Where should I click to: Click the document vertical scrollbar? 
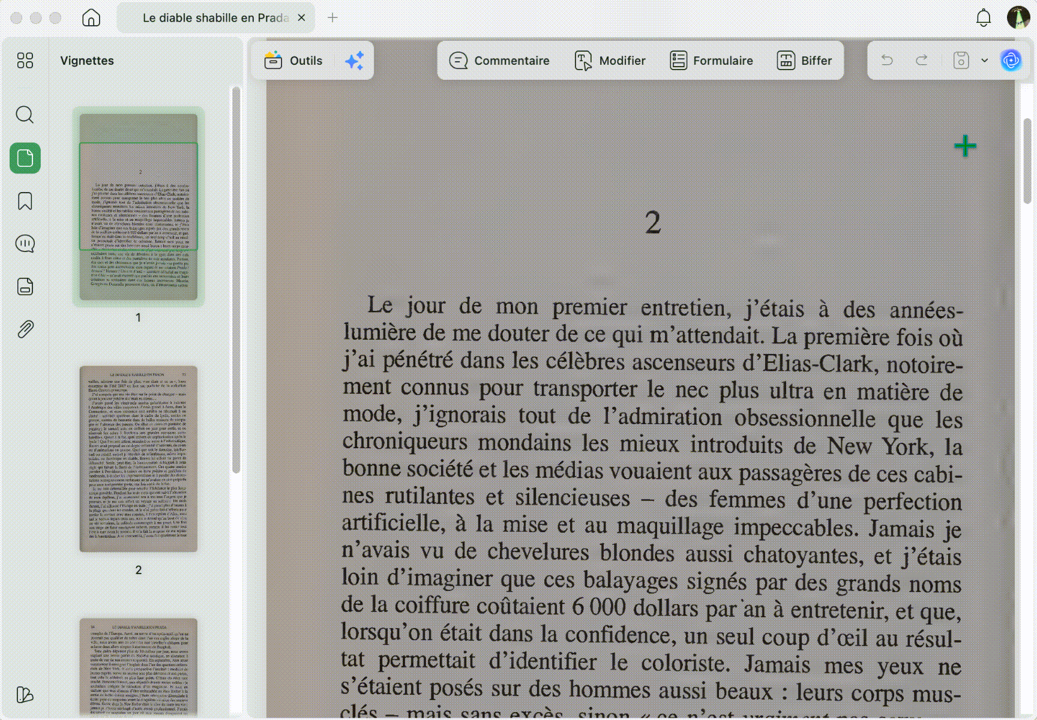[x=1027, y=161]
